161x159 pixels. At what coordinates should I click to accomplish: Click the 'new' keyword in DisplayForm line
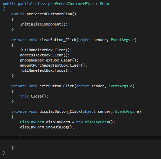point(79,122)
